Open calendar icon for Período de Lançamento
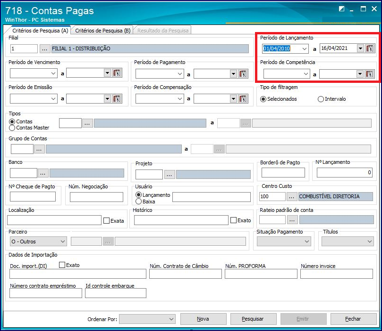This screenshot has width=382, height=331. [370, 48]
